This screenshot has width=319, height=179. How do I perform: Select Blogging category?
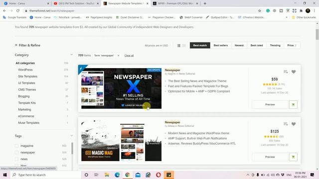click(x=24, y=96)
